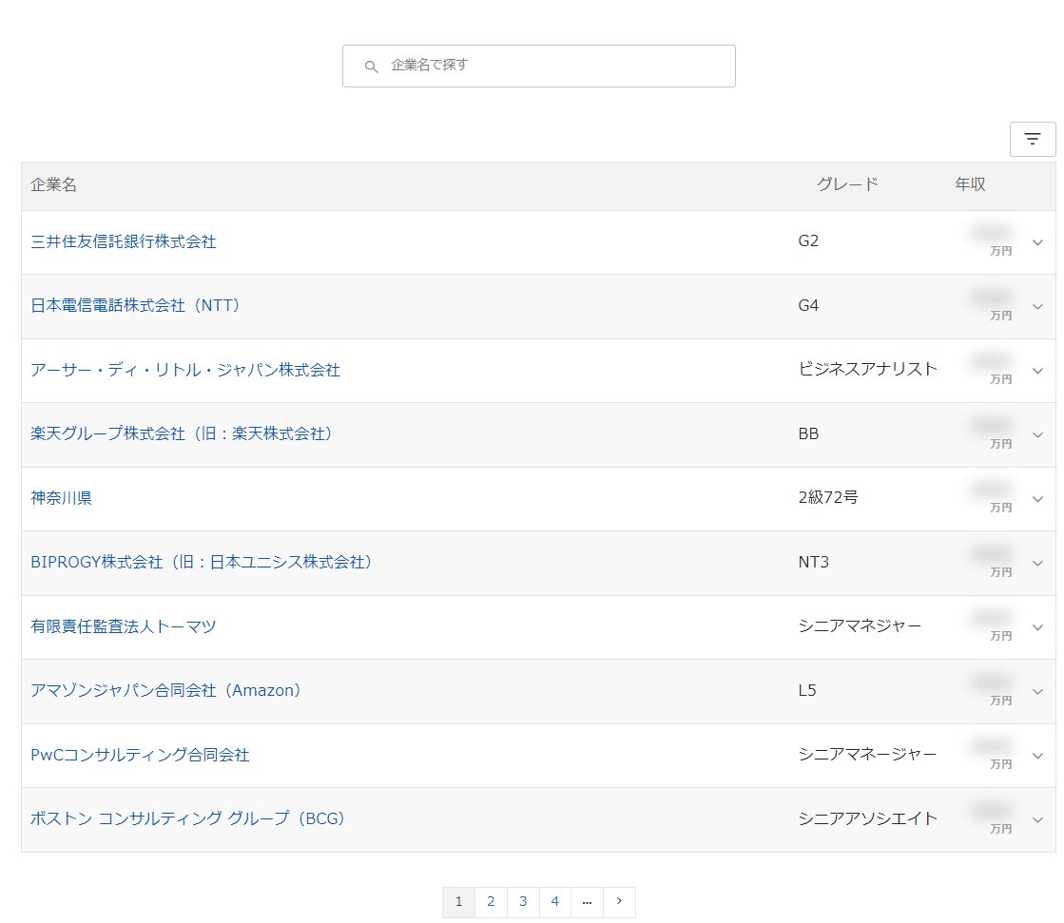Viewport: 1064px width, 923px height.
Task: Click grade cell G4
Action: 808,306
